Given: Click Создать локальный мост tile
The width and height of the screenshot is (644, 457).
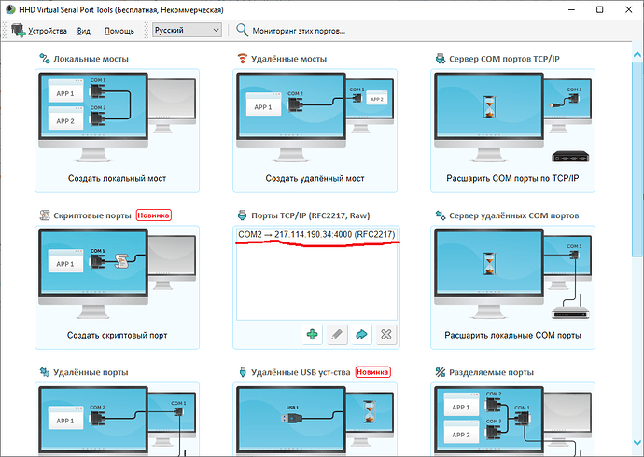Looking at the screenshot, I should (117, 131).
